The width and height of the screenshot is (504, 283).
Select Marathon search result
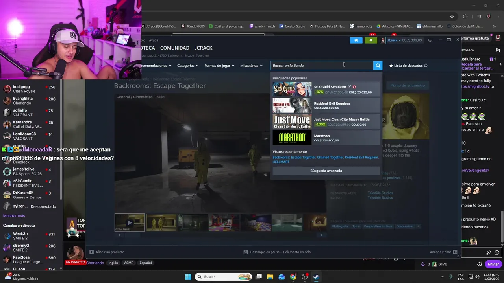326,138
